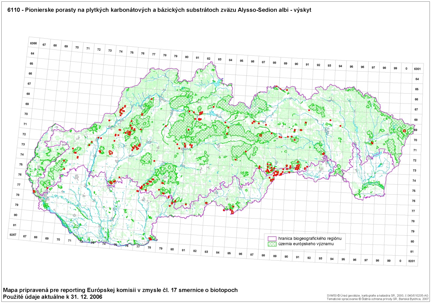Click row label '70' in the left grid column

[x=26, y=114]
